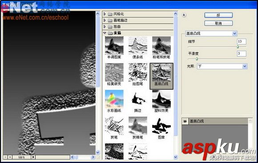Select the 铬黄渐变 filter thumbnail
258x163 pixels.
pyautogui.click(x=114, y=72)
